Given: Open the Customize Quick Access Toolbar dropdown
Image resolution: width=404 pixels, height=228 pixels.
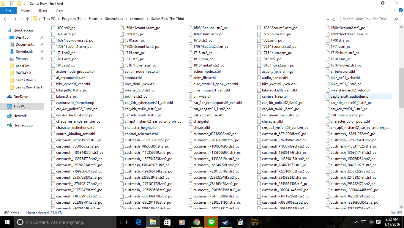Looking at the screenshot, I should pyautogui.click(x=24, y=4).
